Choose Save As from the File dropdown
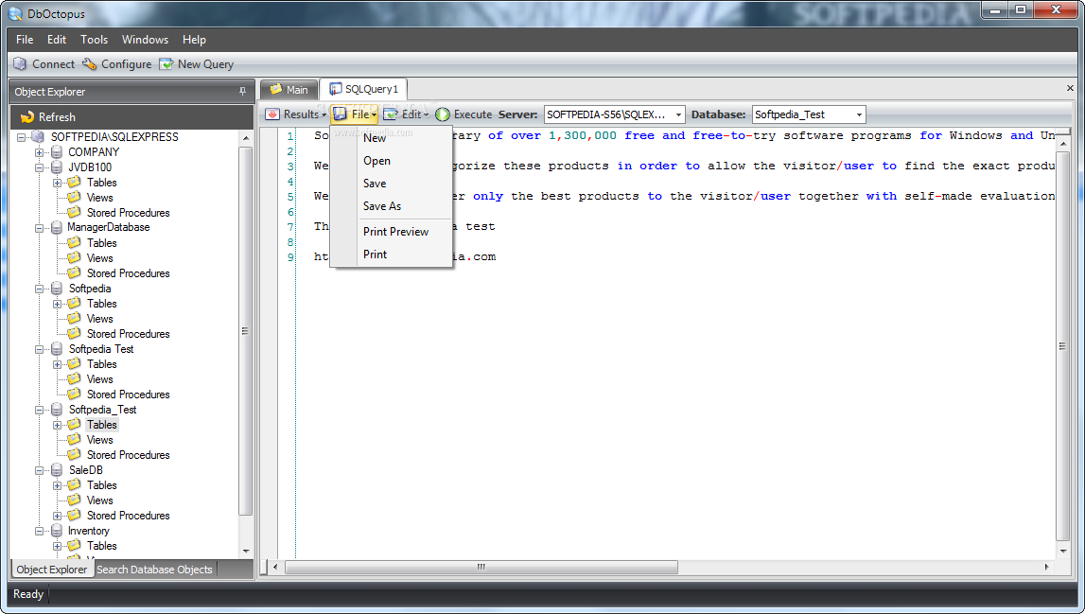 [x=391, y=206]
